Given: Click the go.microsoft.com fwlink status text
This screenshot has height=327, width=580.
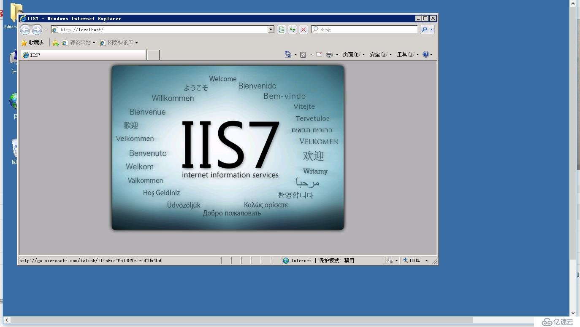Looking at the screenshot, I should pyautogui.click(x=90, y=260).
